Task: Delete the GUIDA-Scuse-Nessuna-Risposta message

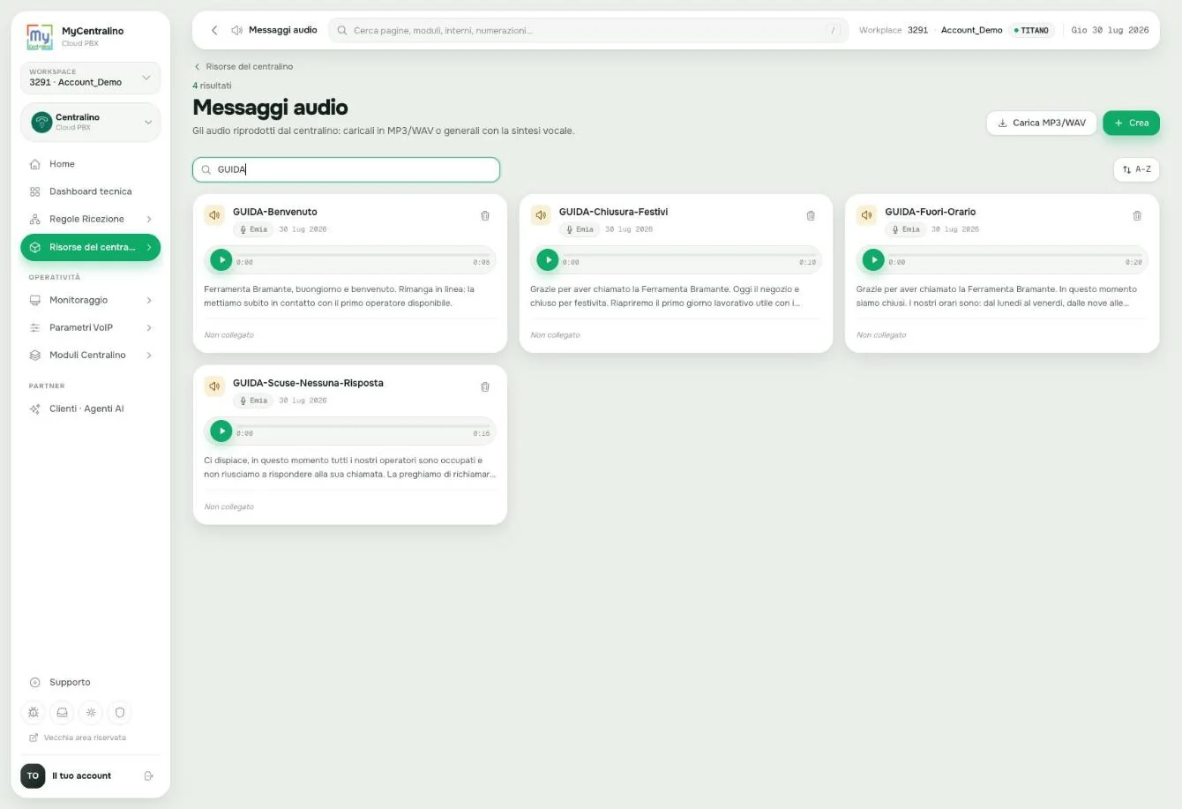Action: 484,387
